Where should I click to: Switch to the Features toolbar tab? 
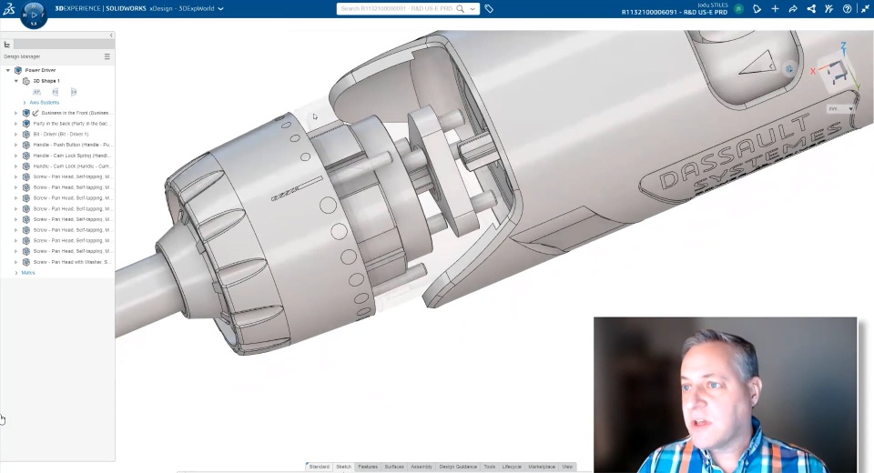(368, 467)
